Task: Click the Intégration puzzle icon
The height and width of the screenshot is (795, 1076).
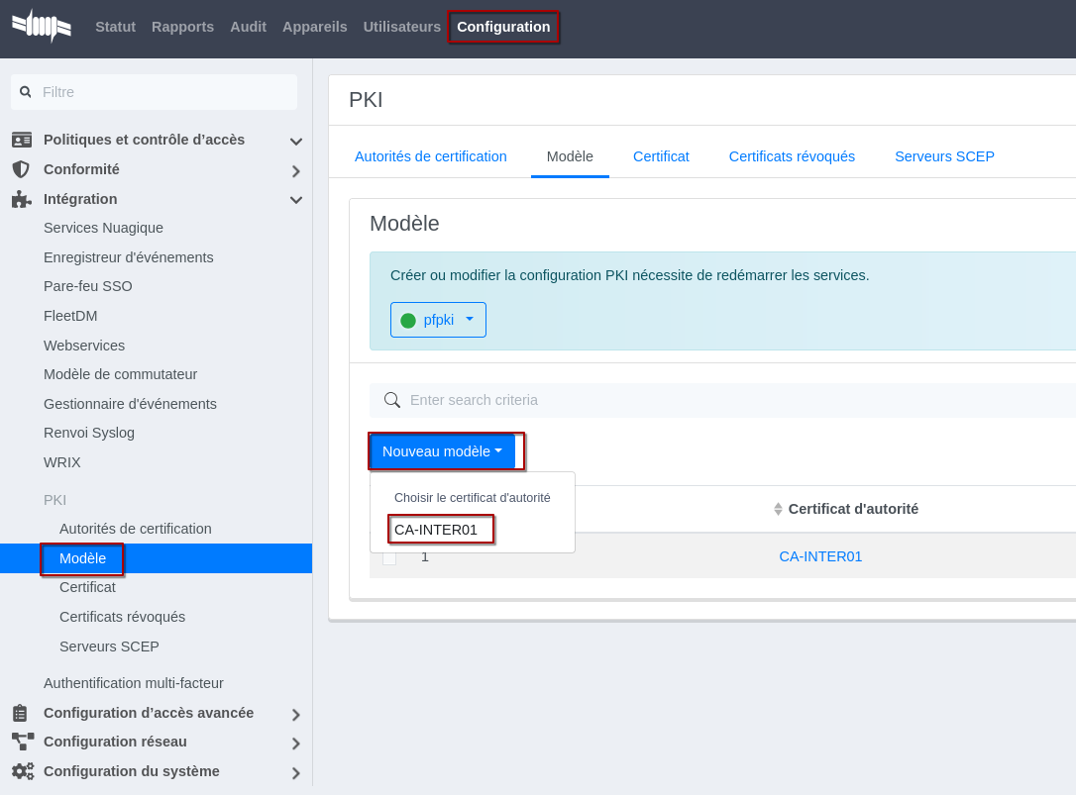Action: click(21, 199)
